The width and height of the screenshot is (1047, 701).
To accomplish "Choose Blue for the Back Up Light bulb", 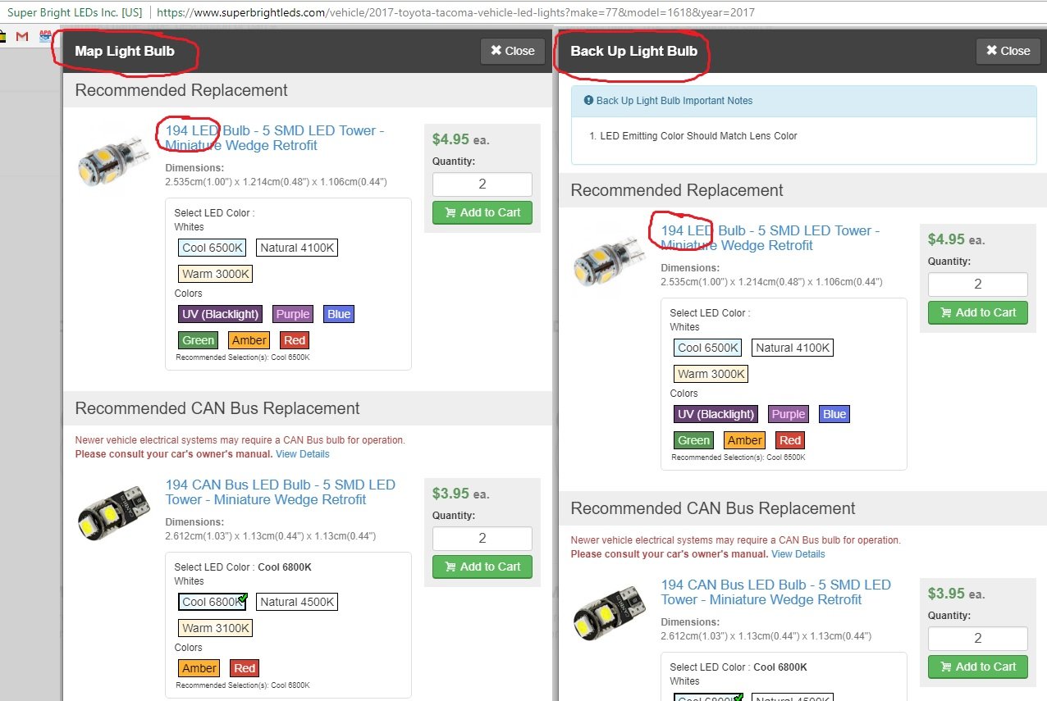I will tap(834, 414).
